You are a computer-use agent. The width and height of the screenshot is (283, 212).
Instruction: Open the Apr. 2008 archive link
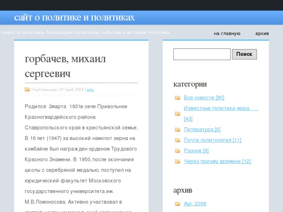point(195,204)
